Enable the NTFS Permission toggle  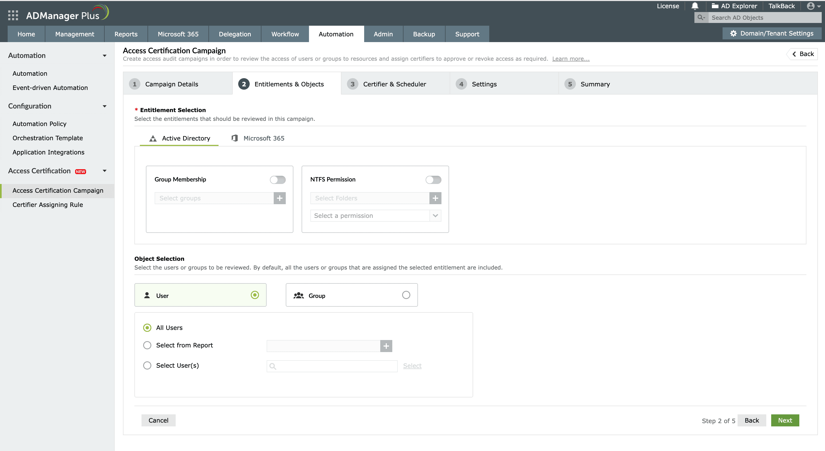pyautogui.click(x=433, y=180)
